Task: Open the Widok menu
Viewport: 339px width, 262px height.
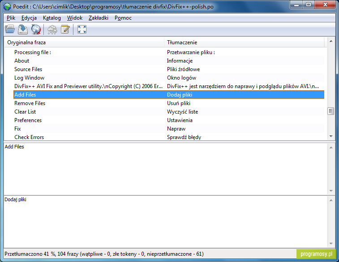Action: [x=75, y=18]
